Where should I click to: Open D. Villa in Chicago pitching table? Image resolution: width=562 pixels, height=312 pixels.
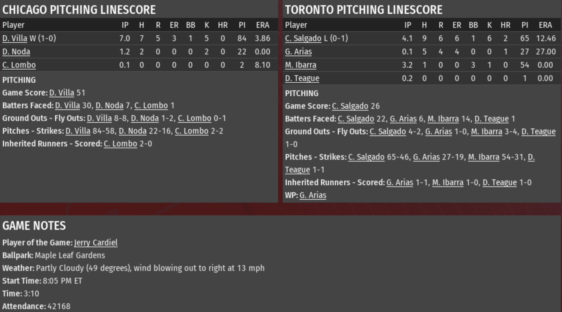pos(15,38)
